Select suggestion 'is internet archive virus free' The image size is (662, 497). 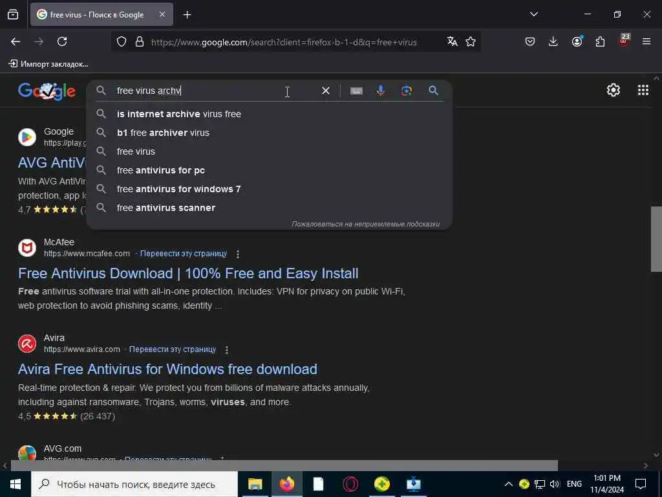coord(270,114)
